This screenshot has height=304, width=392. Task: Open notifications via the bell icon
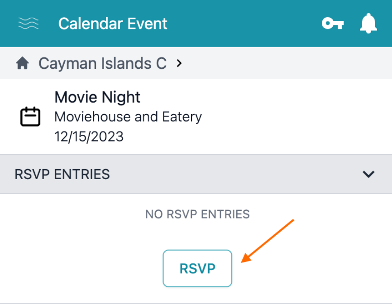click(368, 23)
